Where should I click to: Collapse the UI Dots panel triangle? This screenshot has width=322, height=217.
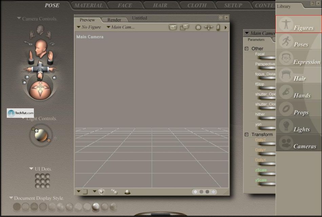[x=31, y=169]
